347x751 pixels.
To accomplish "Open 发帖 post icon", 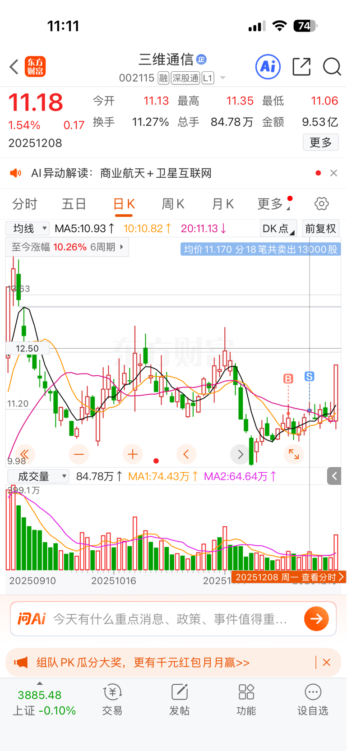I will [x=179, y=699].
